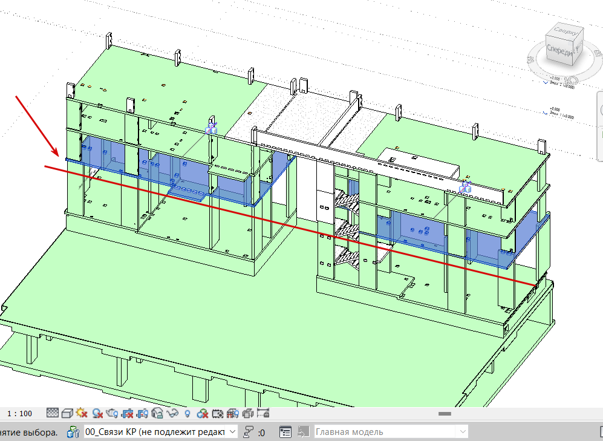Toggle Crop View icon
The height and width of the screenshot is (441, 603).
pyautogui.click(x=127, y=413)
